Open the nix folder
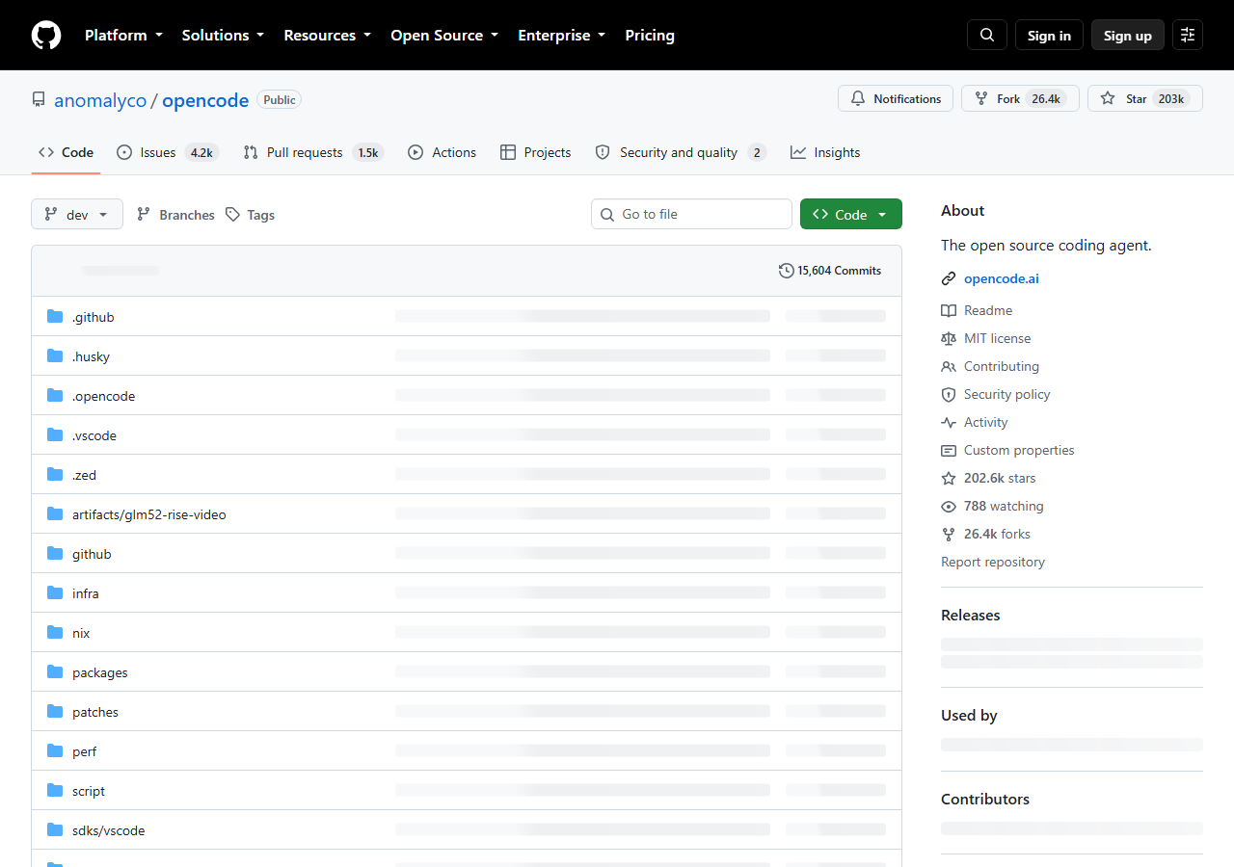Screen dimensions: 1234x867 click(x=81, y=633)
